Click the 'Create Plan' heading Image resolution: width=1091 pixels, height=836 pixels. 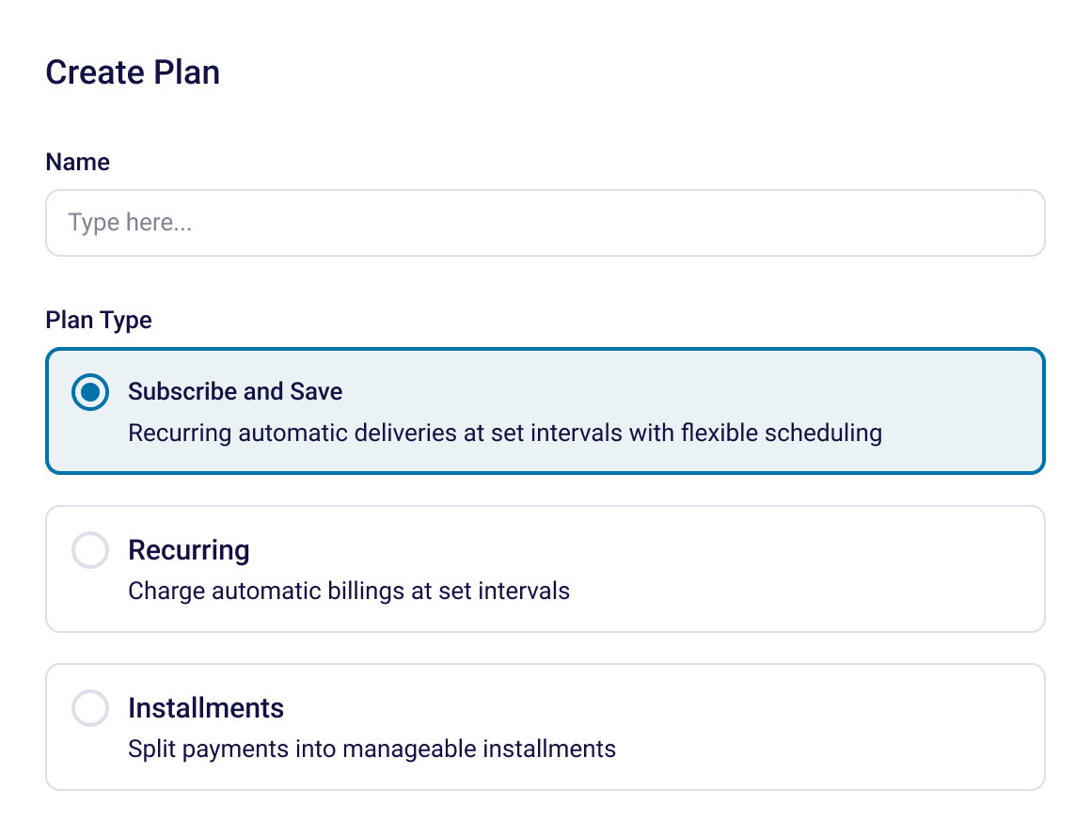[x=133, y=72]
